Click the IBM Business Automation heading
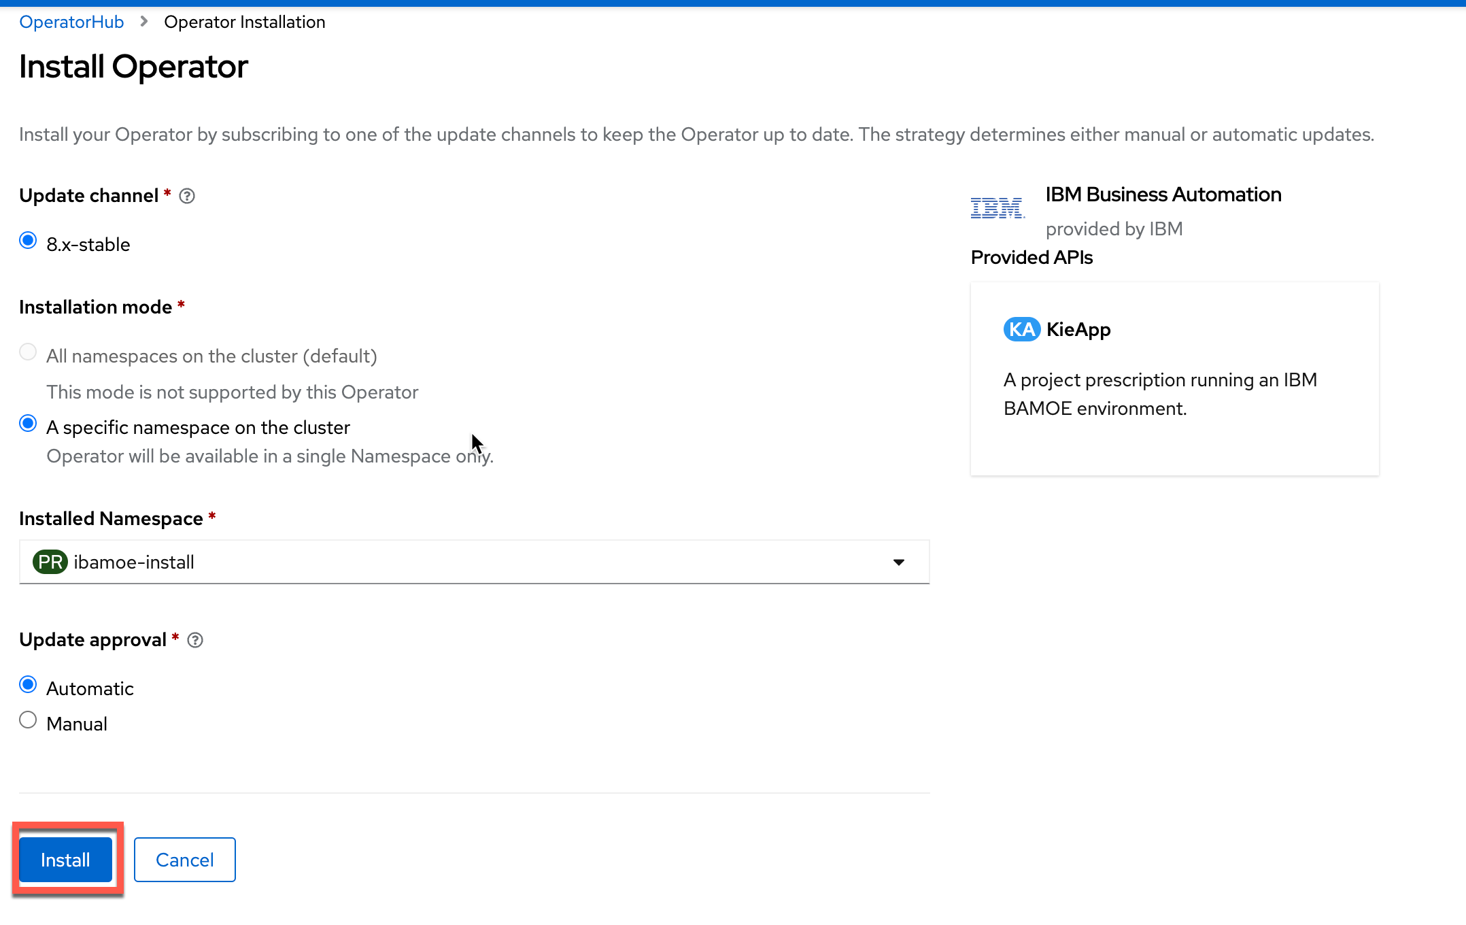This screenshot has height=925, width=1466. pyautogui.click(x=1163, y=195)
